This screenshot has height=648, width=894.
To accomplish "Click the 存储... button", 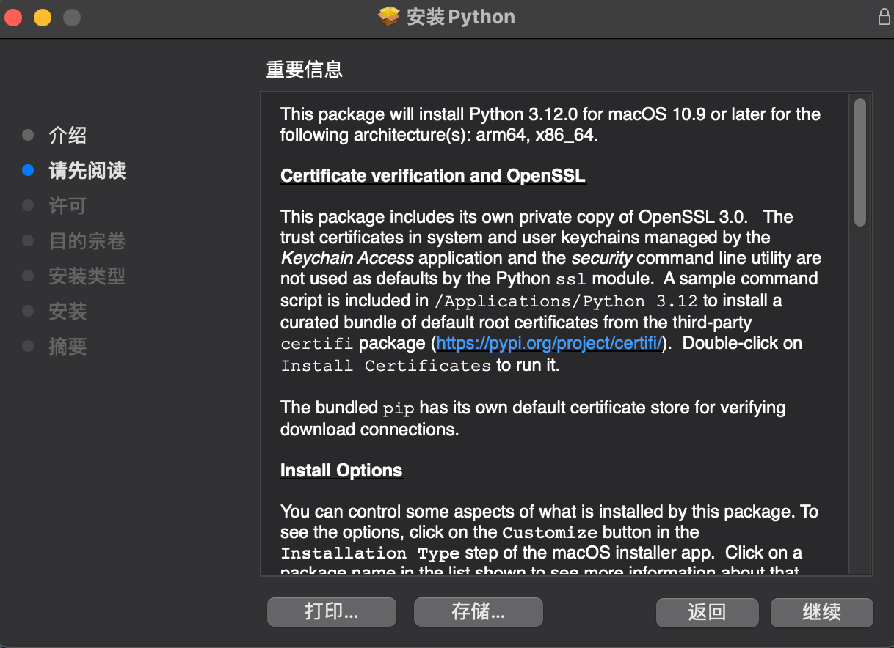I will tap(479, 612).
